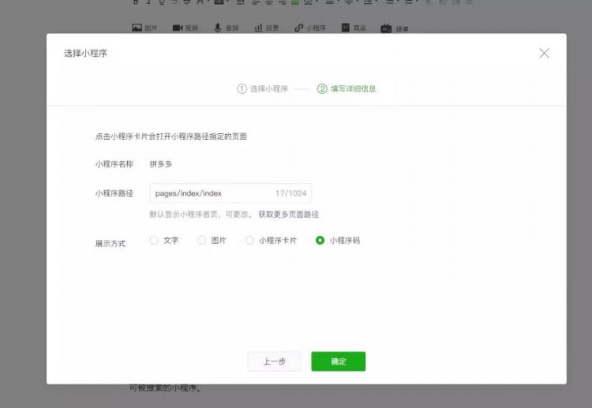Click the 拼多多 mini program name

click(161, 164)
